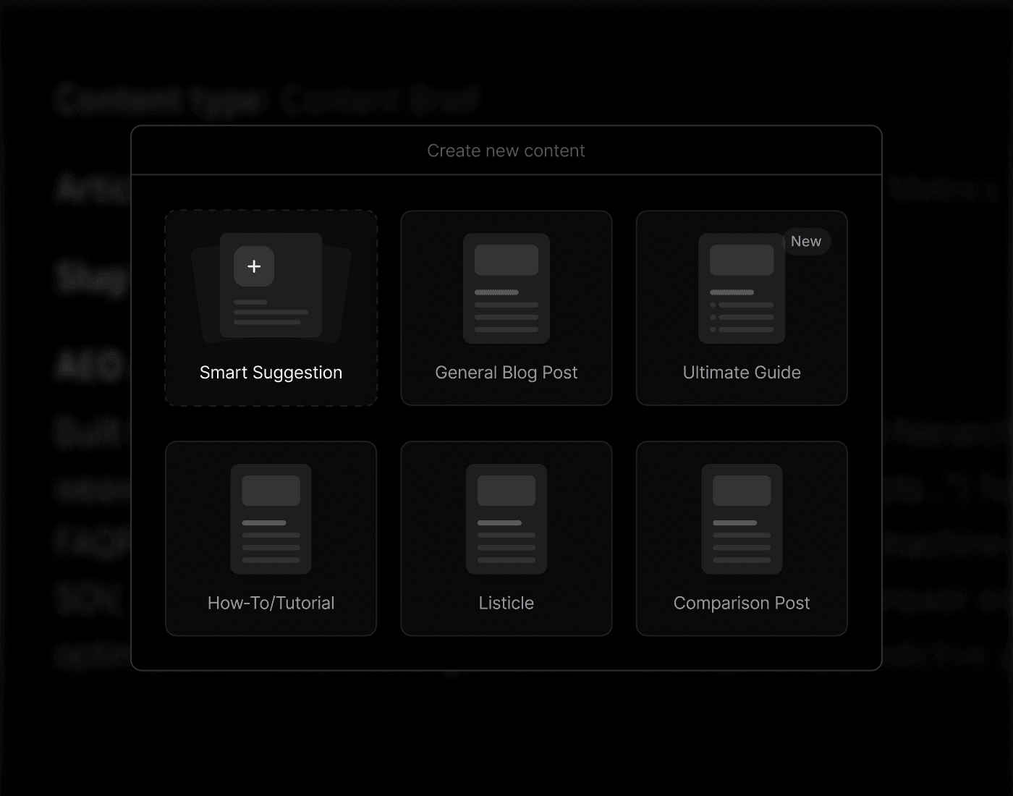Choose the General Blog Post template
1013x796 pixels.
coord(506,308)
